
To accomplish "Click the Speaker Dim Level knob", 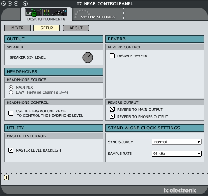I will coord(88,57).
